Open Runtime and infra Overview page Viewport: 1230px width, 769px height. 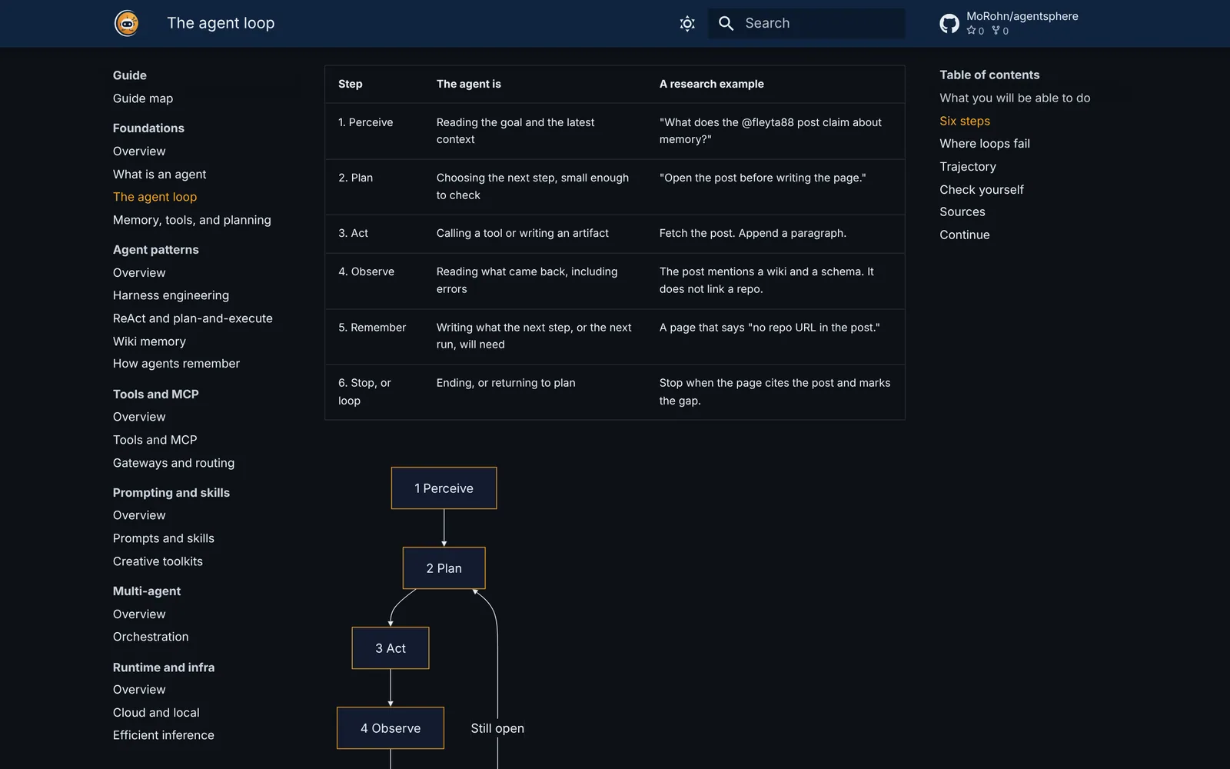click(x=139, y=690)
